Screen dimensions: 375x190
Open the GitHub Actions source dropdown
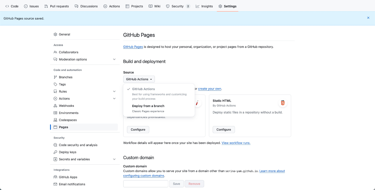tap(139, 79)
